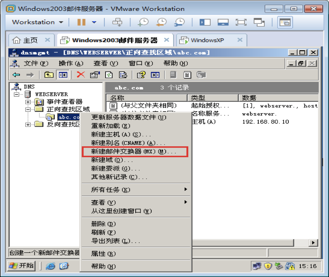Open the VMware snapshot manager
Screen dimensions: 329x277
(x=179, y=22)
